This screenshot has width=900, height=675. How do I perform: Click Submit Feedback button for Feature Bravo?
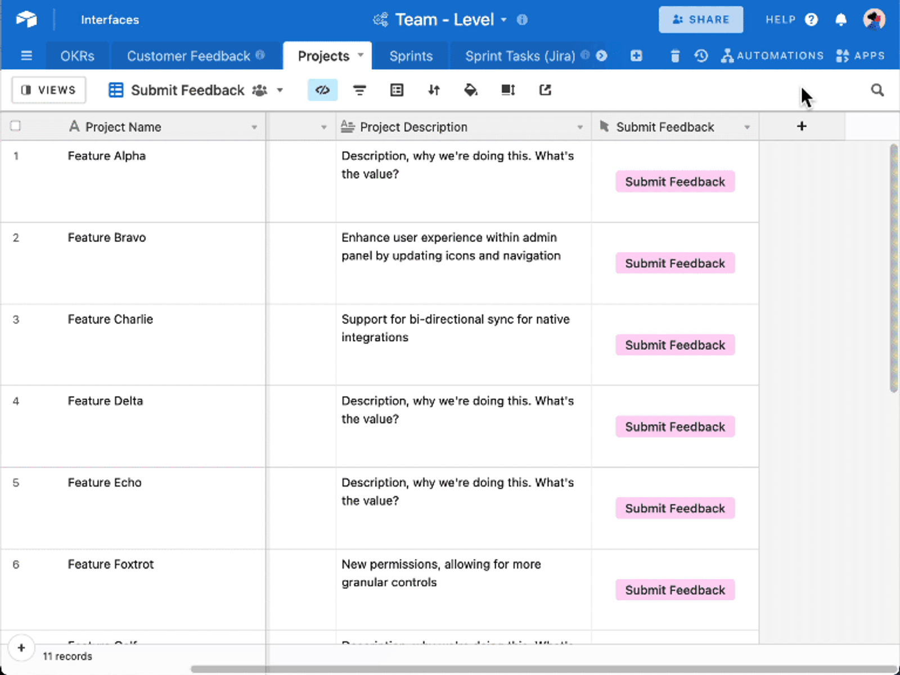pyautogui.click(x=675, y=263)
